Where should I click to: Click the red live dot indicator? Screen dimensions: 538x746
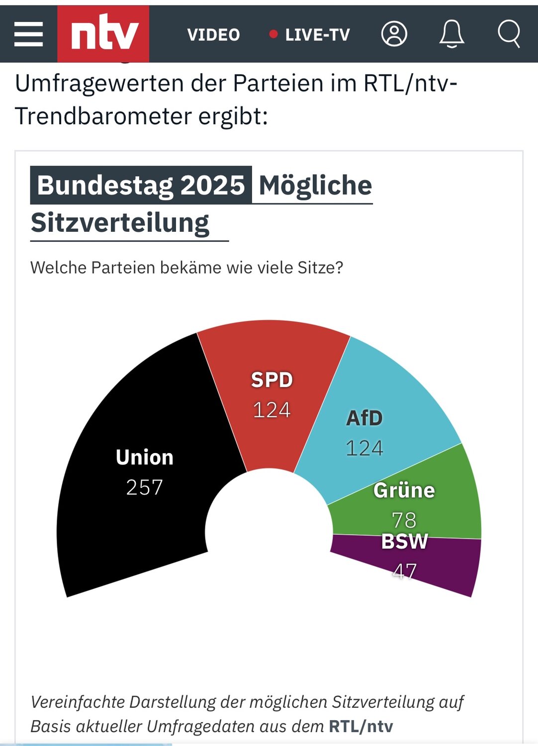[273, 34]
